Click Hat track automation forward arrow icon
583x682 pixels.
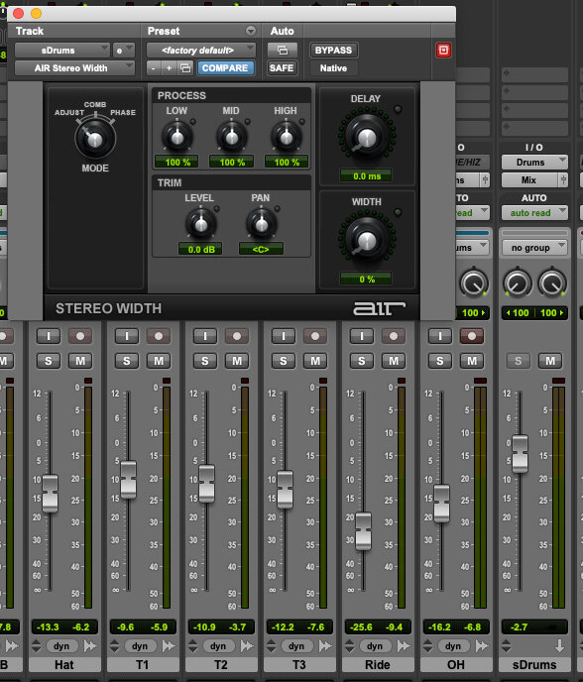(90, 646)
